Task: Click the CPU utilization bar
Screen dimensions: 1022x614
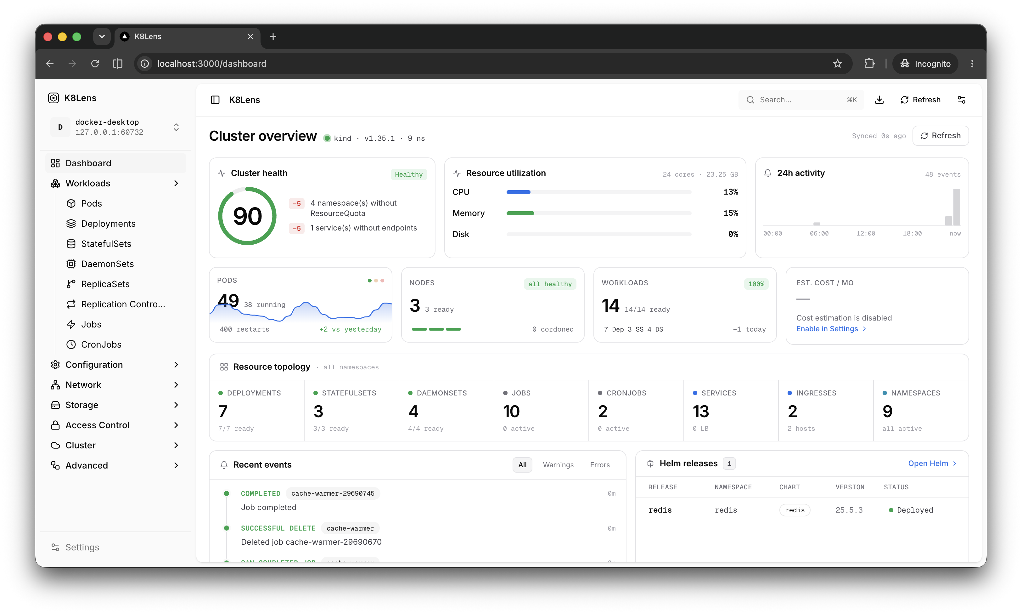Action: point(598,192)
